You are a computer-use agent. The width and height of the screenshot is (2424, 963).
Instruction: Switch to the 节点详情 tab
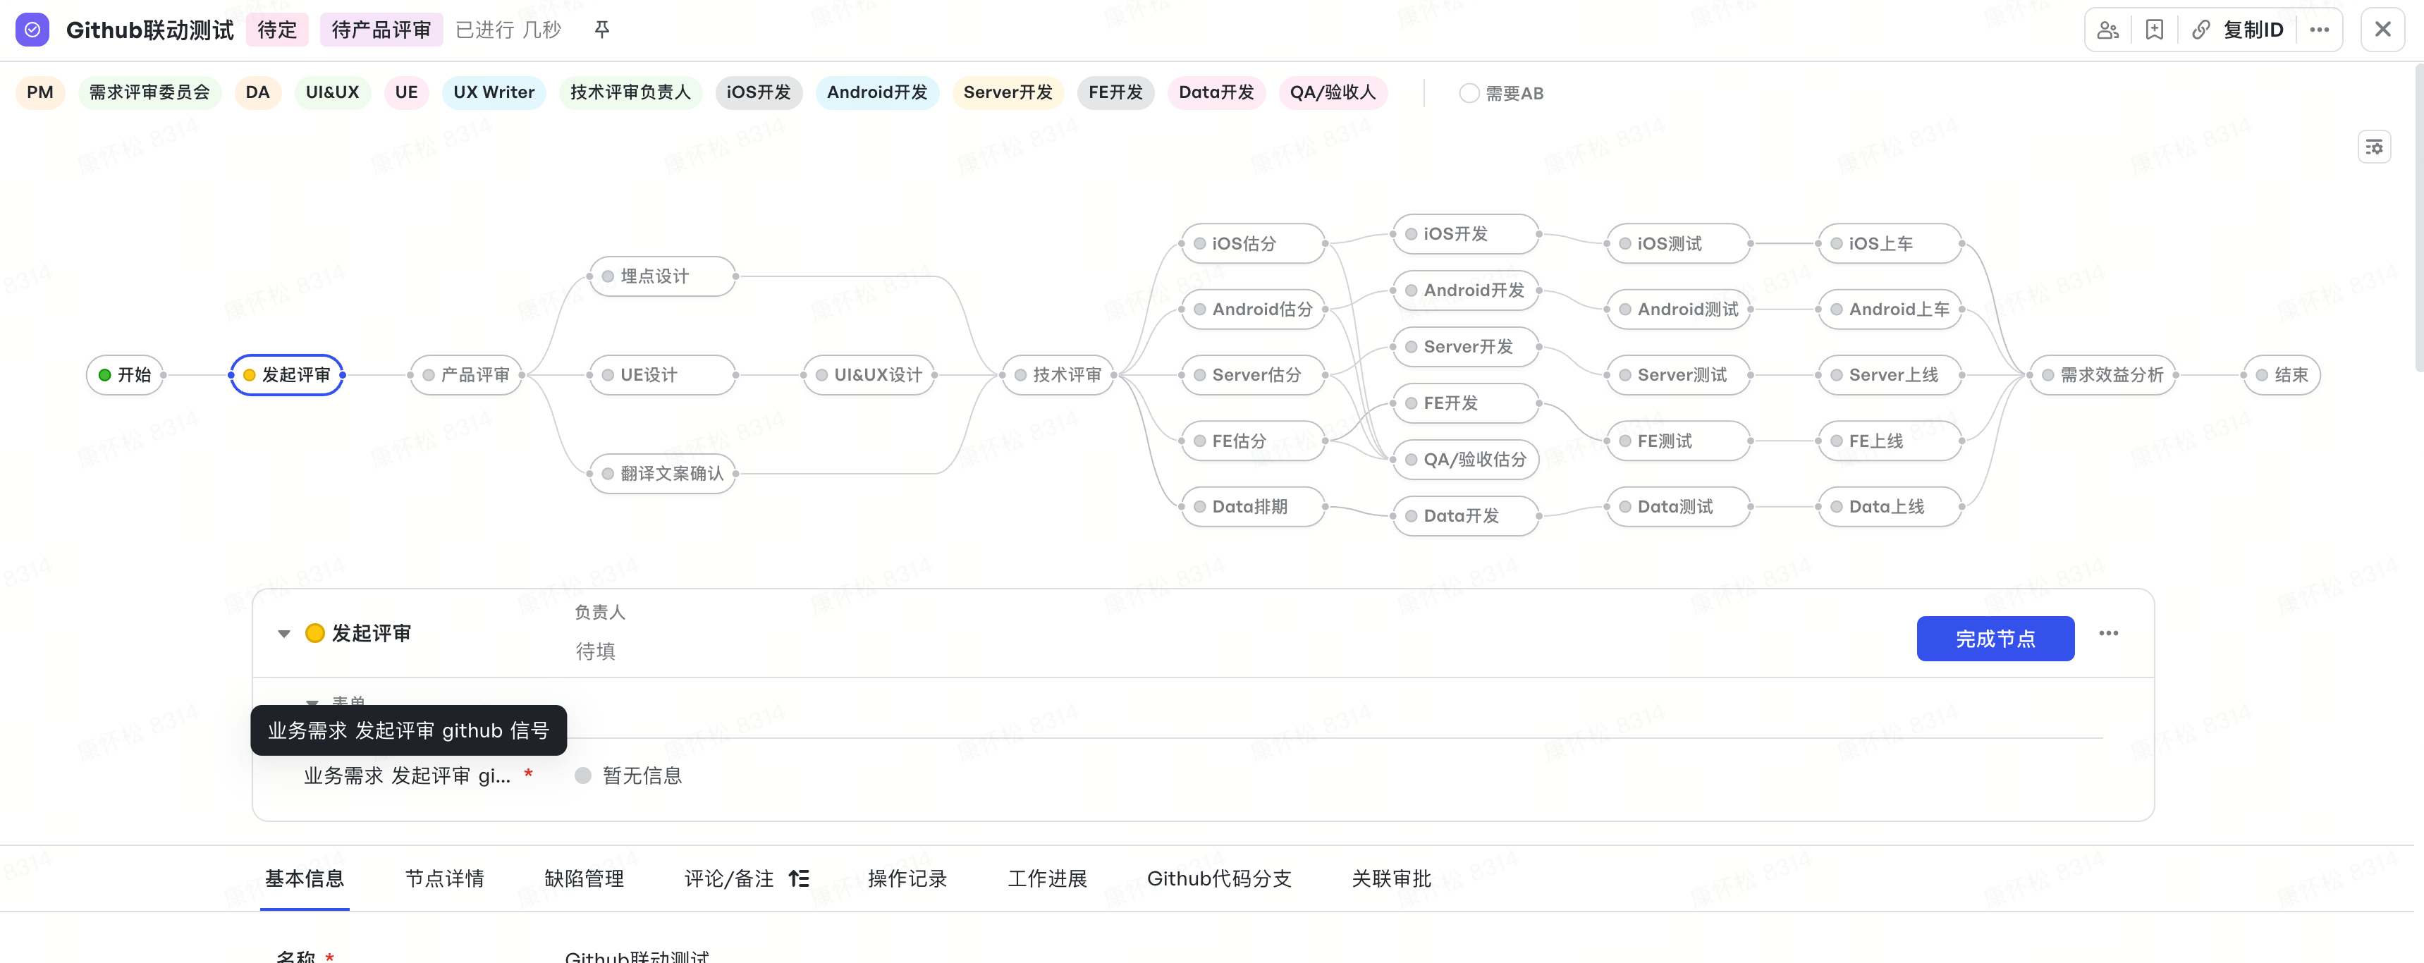(444, 878)
